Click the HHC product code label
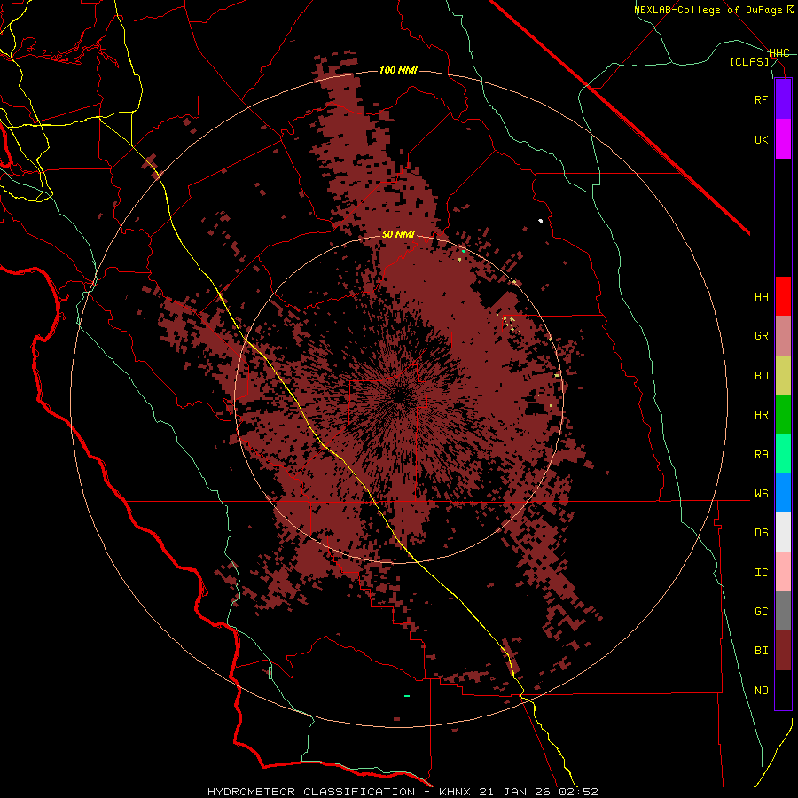Viewport: 798px width, 798px height. click(778, 53)
